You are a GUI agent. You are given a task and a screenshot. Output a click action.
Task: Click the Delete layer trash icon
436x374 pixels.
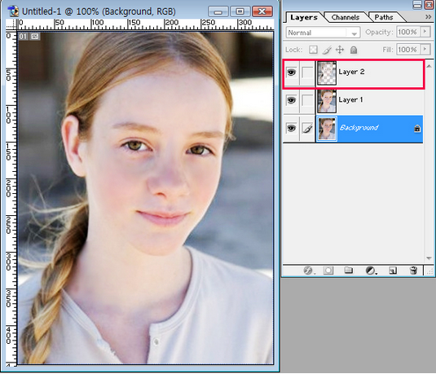point(413,271)
